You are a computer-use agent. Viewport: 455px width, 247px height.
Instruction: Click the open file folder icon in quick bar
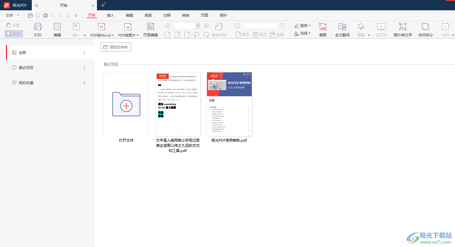point(30,15)
